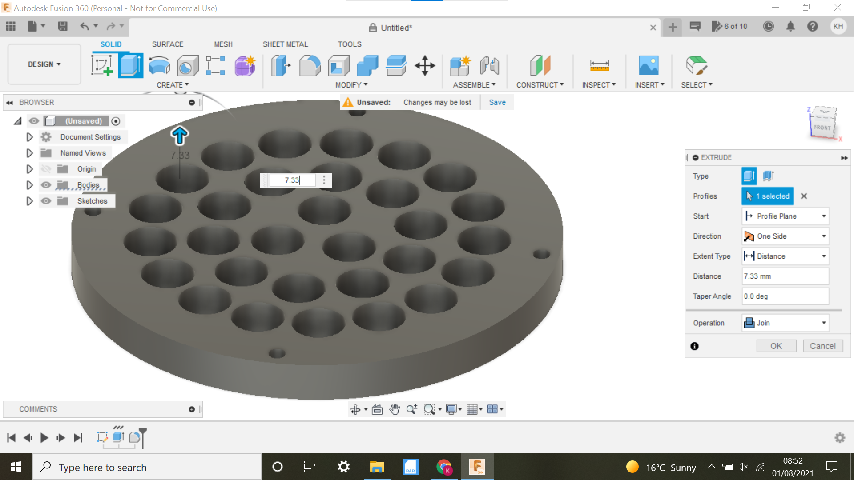Undo the last action
This screenshot has height=480, width=854.
click(x=84, y=26)
